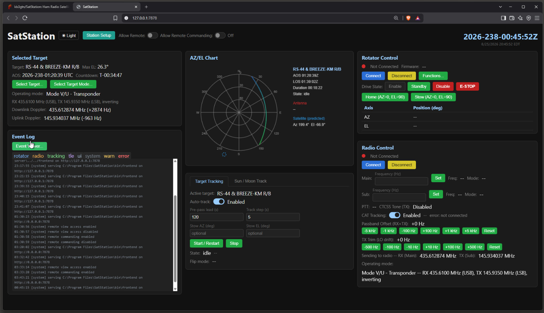Select the Target Tracking tab
Image resolution: width=544 pixels, height=313 pixels.
[x=209, y=181]
